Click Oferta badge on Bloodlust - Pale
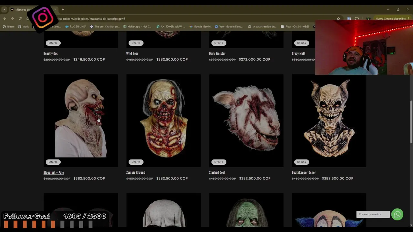Image resolution: width=413 pixels, height=232 pixels. (53, 162)
